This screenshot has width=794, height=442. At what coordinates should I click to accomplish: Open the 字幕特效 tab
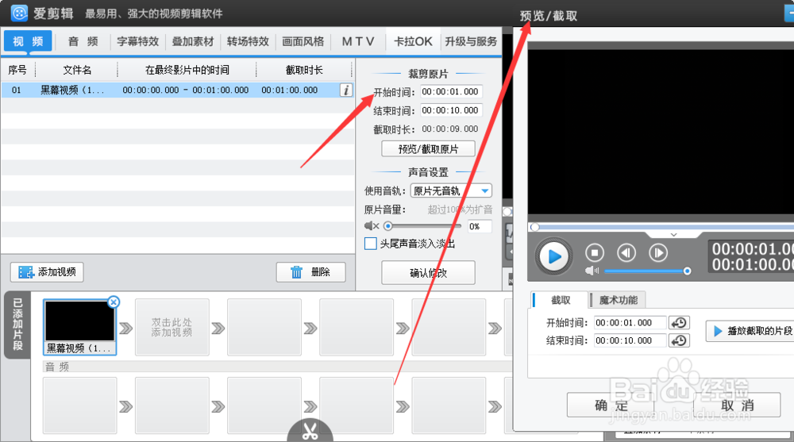click(137, 41)
